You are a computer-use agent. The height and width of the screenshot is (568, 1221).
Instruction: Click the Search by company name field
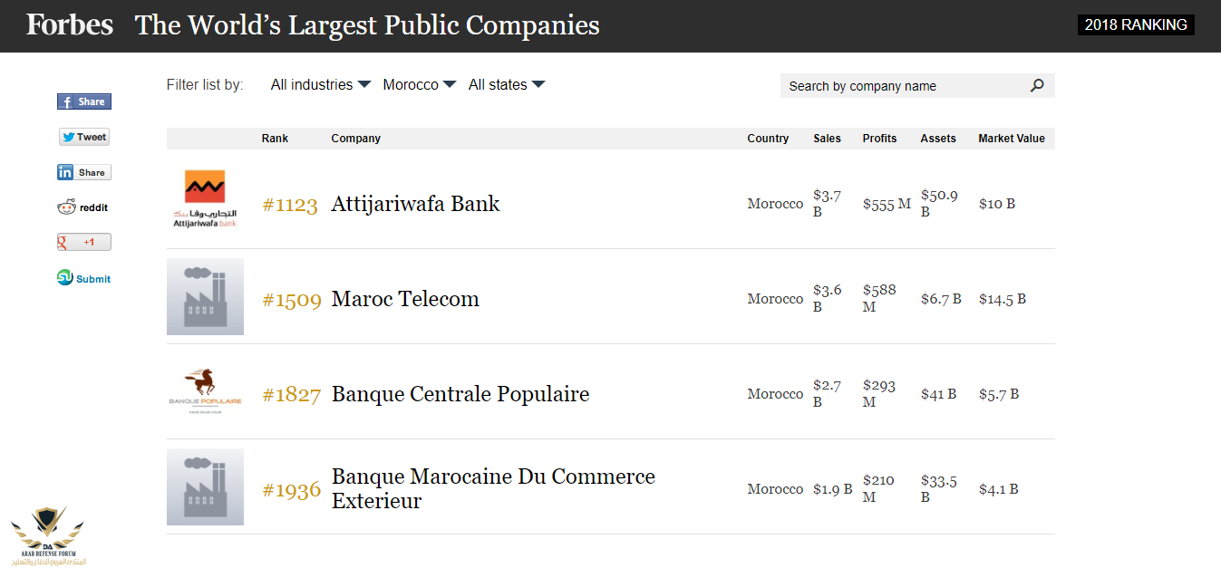(x=906, y=86)
